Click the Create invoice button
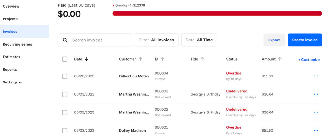The height and width of the screenshot is (137, 327). (305, 40)
